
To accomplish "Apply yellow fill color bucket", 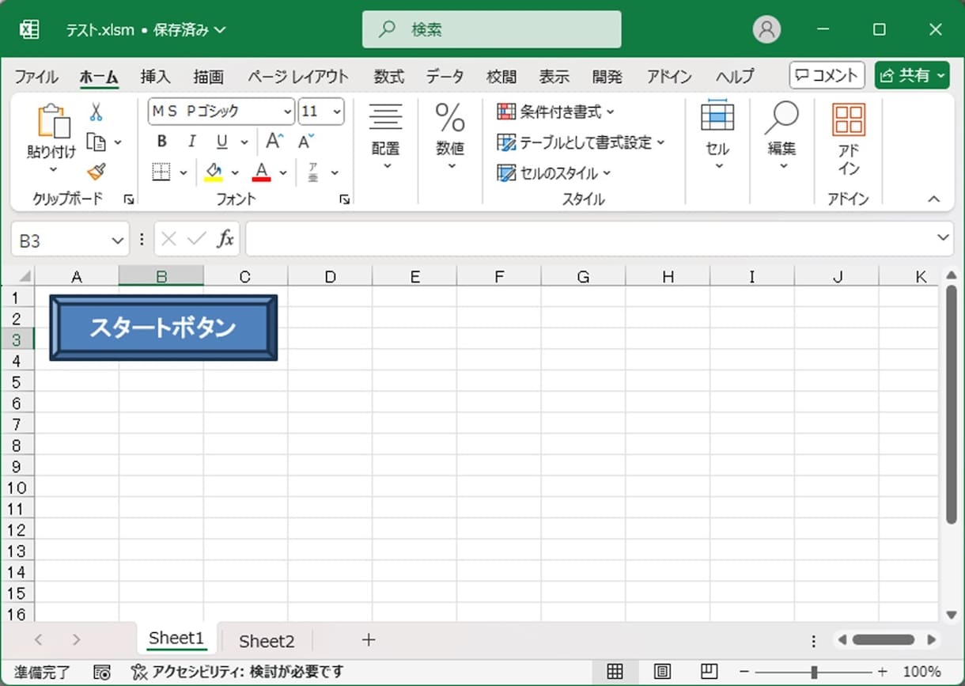I will tap(214, 172).
